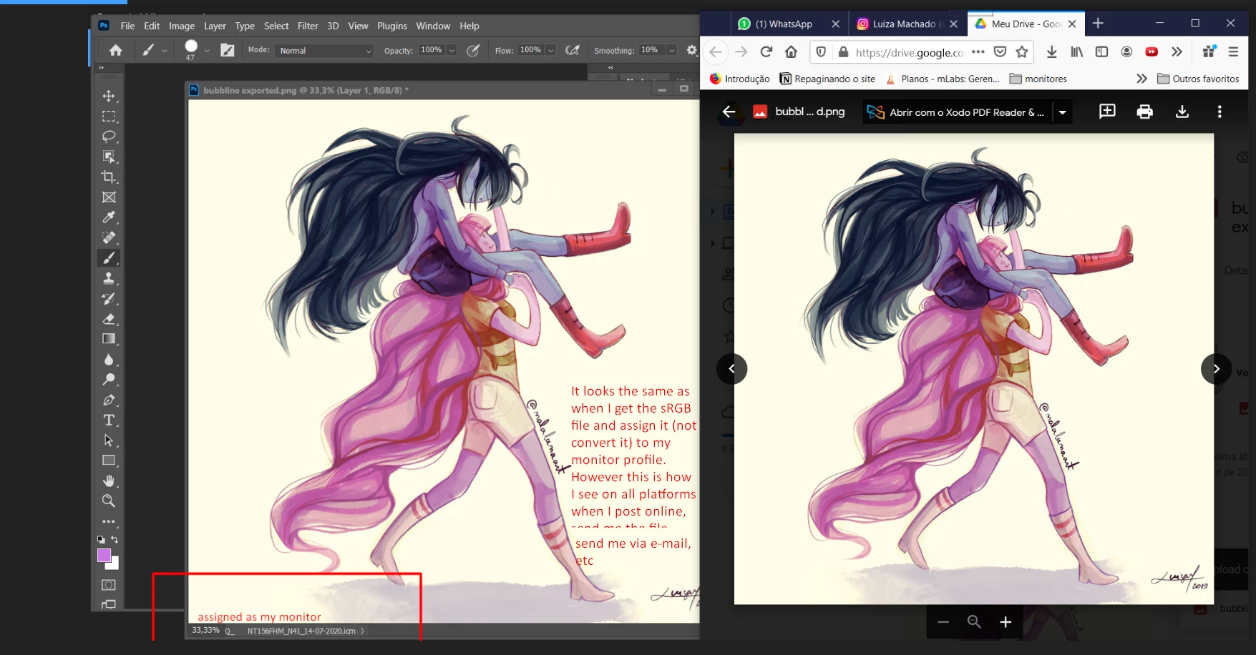Open the Brush Preset picker arrow

pos(207,51)
